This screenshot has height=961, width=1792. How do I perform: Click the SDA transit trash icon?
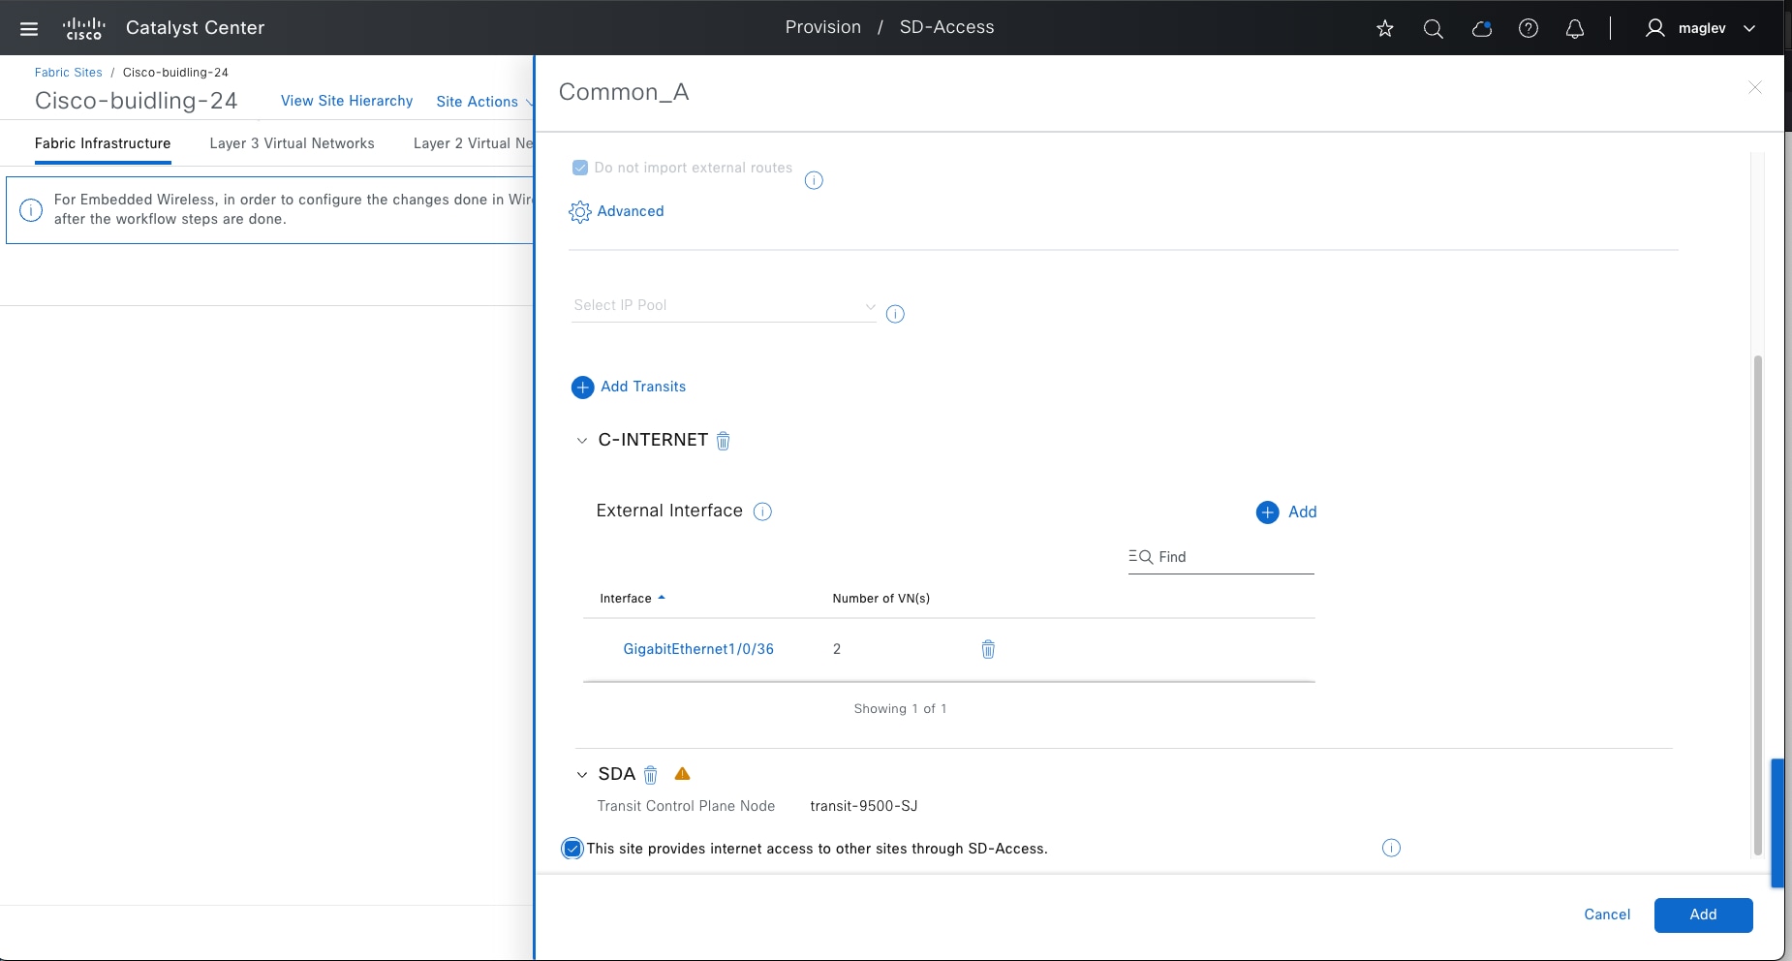(x=651, y=775)
